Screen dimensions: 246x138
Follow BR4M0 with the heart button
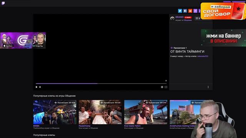point(198,18)
